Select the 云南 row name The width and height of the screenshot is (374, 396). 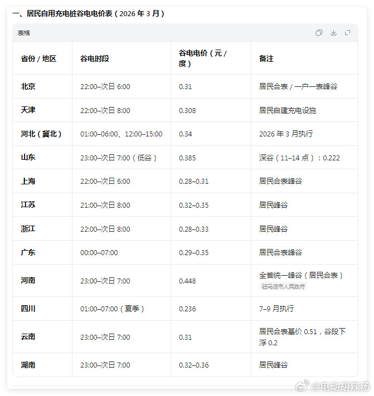click(28, 336)
